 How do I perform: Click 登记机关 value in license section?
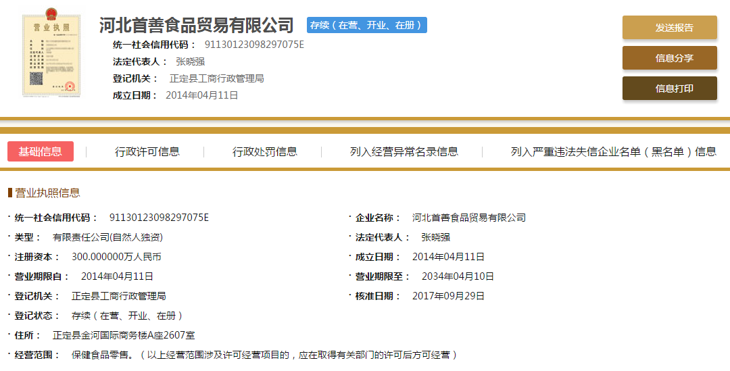point(119,296)
